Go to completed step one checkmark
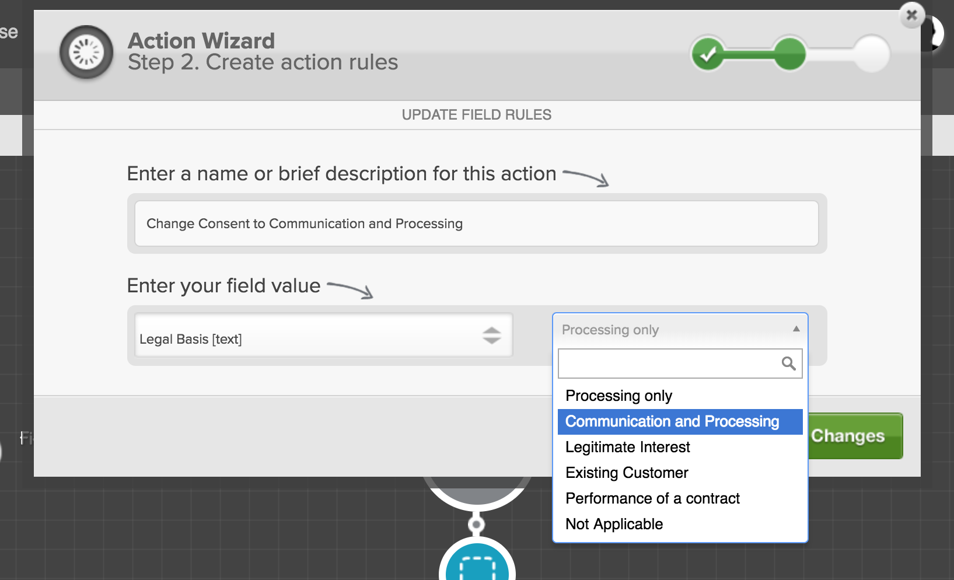This screenshot has width=954, height=580. (708, 54)
